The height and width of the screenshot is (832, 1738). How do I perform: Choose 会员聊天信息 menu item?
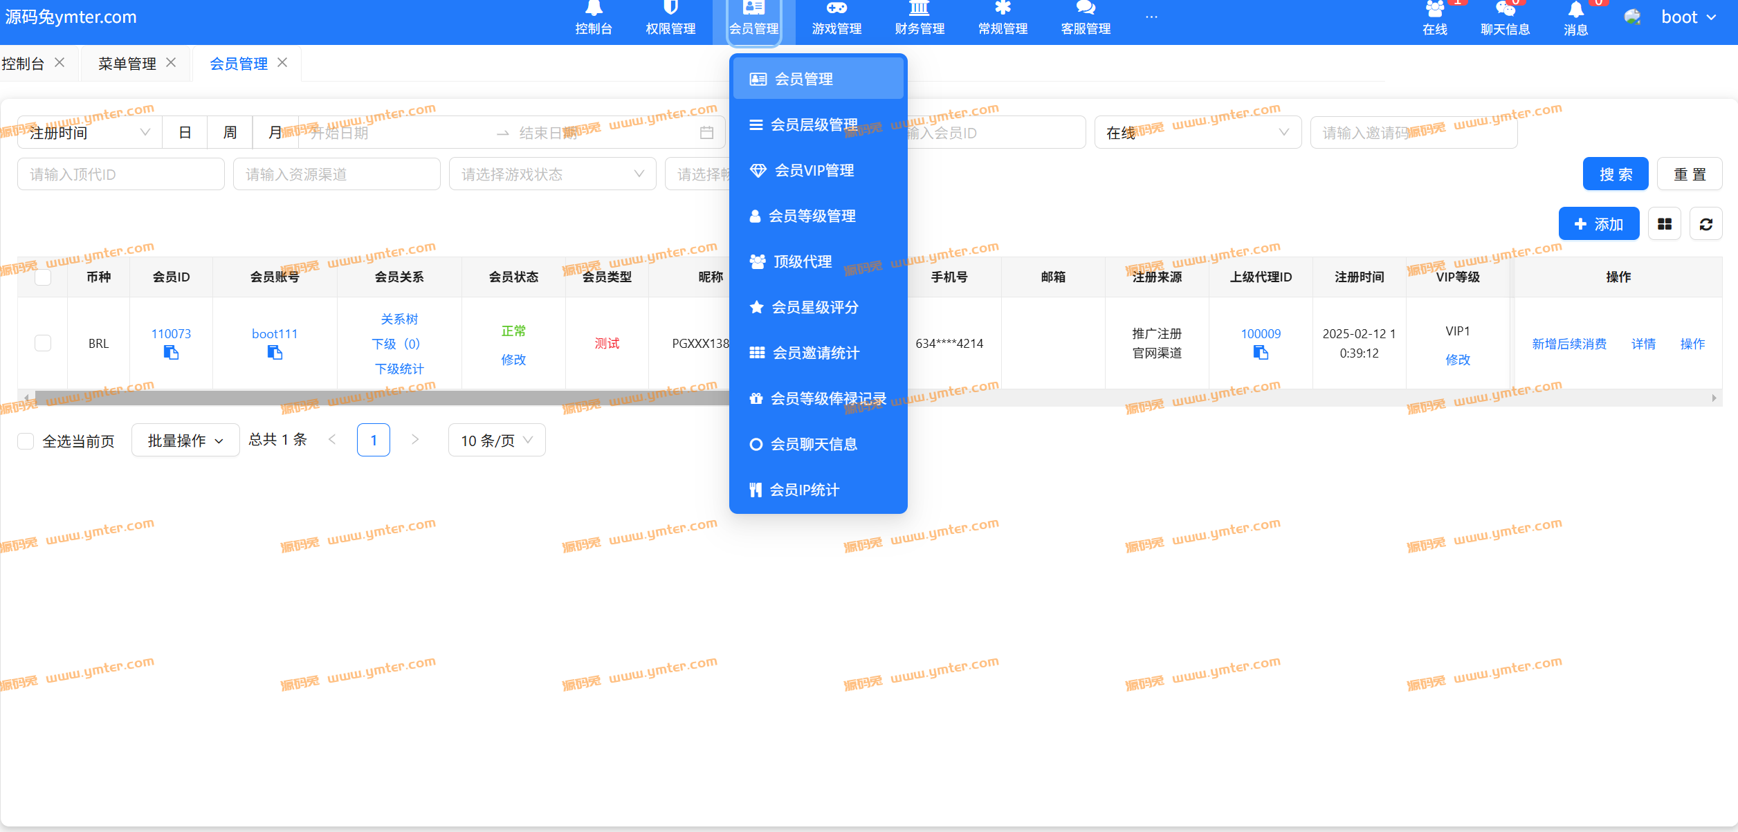[x=818, y=444]
